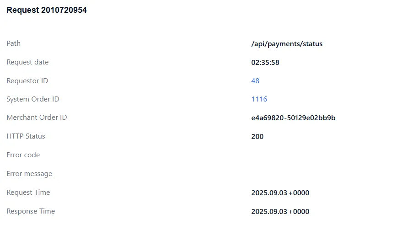This screenshot has width=418, height=230.
Task: Click the Request date label
Action: pos(27,62)
